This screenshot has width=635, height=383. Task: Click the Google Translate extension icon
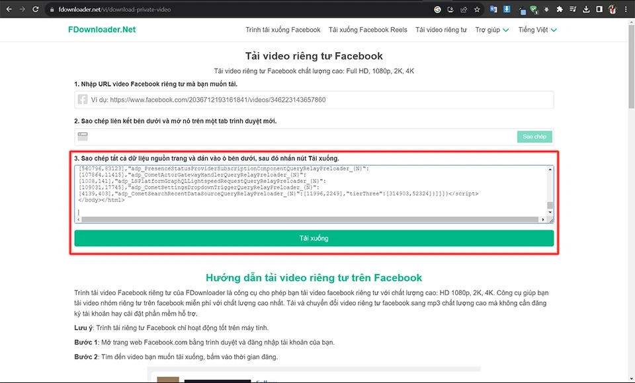point(493,10)
